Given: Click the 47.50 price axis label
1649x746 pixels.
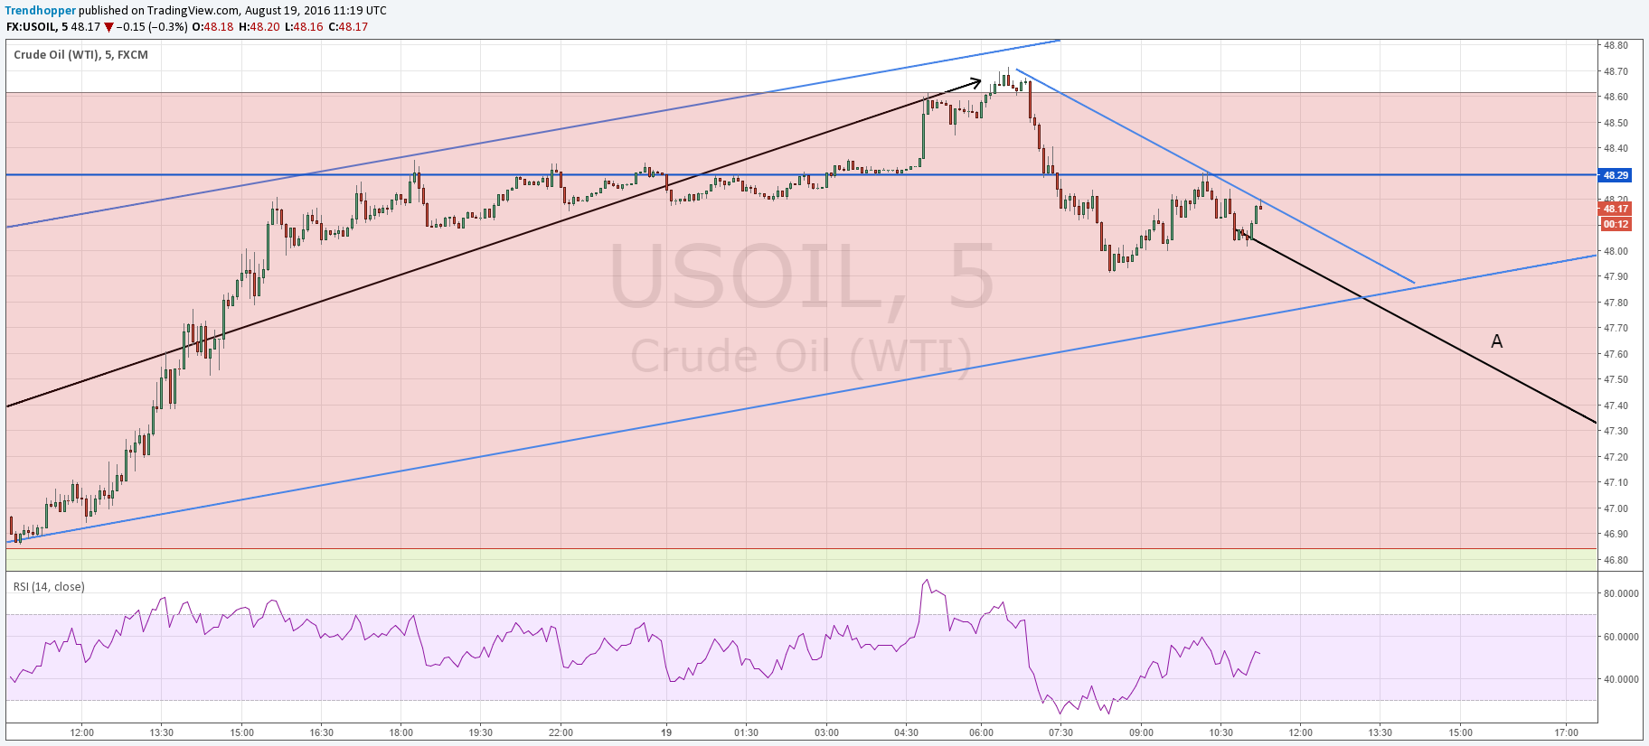Looking at the screenshot, I should click(1616, 379).
